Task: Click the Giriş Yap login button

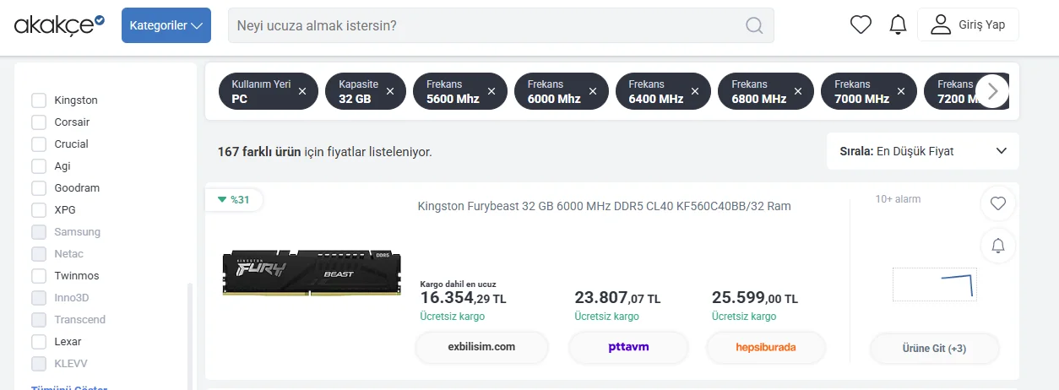Action: pos(968,25)
